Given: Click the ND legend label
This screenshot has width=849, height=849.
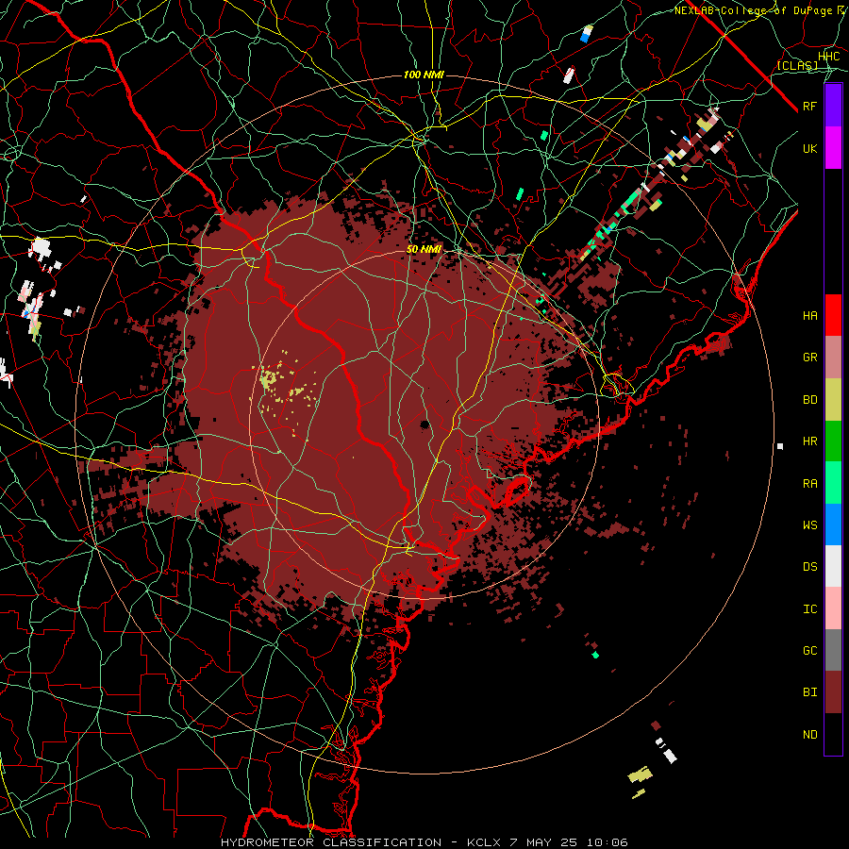Looking at the screenshot, I should coord(809,735).
